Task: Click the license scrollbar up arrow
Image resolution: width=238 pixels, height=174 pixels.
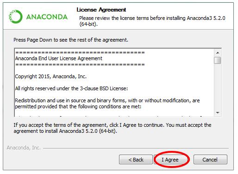Action: click(x=218, y=53)
